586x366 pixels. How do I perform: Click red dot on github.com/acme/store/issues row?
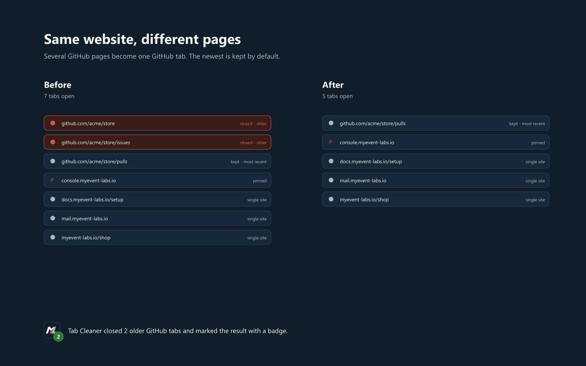tap(53, 142)
